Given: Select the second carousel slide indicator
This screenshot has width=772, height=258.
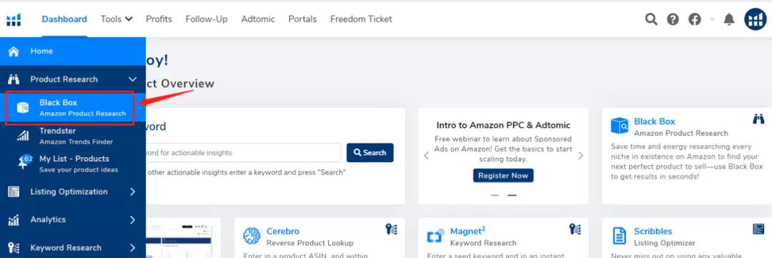Looking at the screenshot, I should (512, 195).
